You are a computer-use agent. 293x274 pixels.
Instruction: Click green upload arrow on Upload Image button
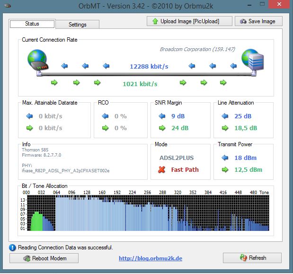click(155, 21)
